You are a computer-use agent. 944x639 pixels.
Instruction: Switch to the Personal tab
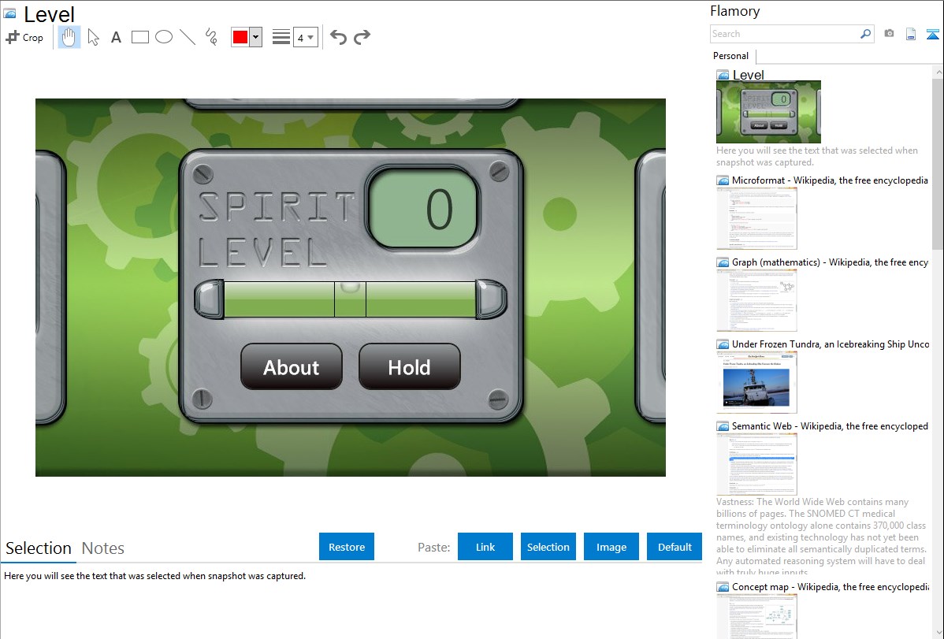pyautogui.click(x=730, y=56)
